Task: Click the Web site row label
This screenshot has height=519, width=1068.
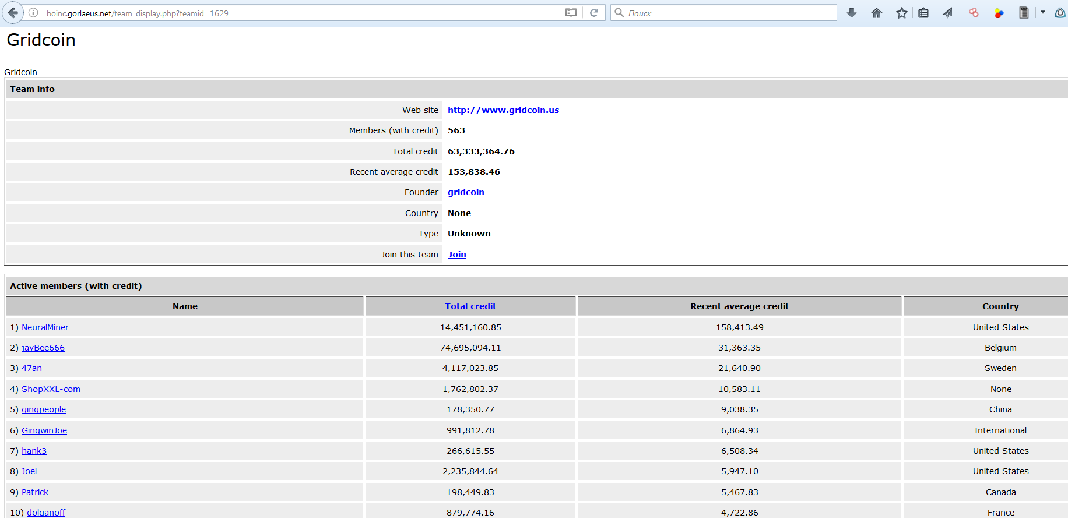Action: coord(420,110)
